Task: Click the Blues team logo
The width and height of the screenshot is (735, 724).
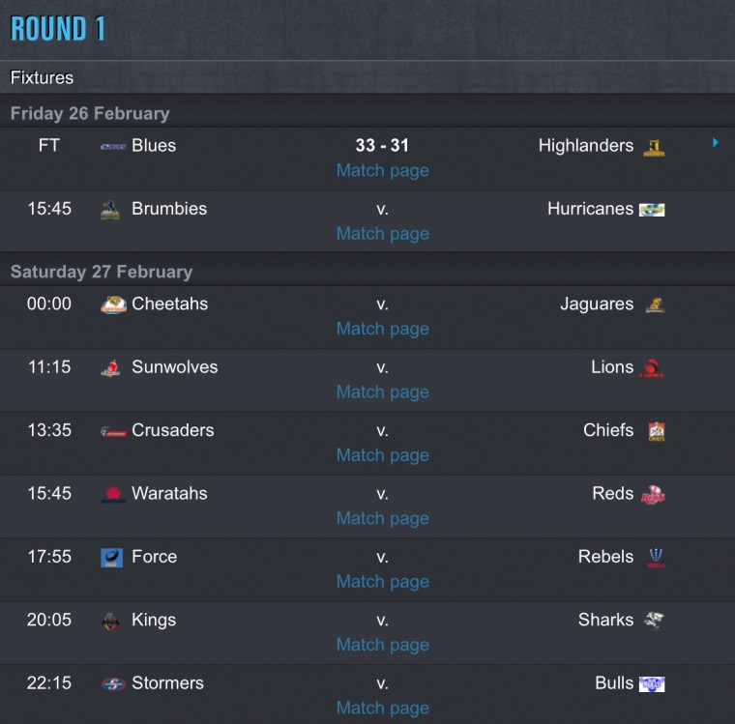Action: [113, 147]
